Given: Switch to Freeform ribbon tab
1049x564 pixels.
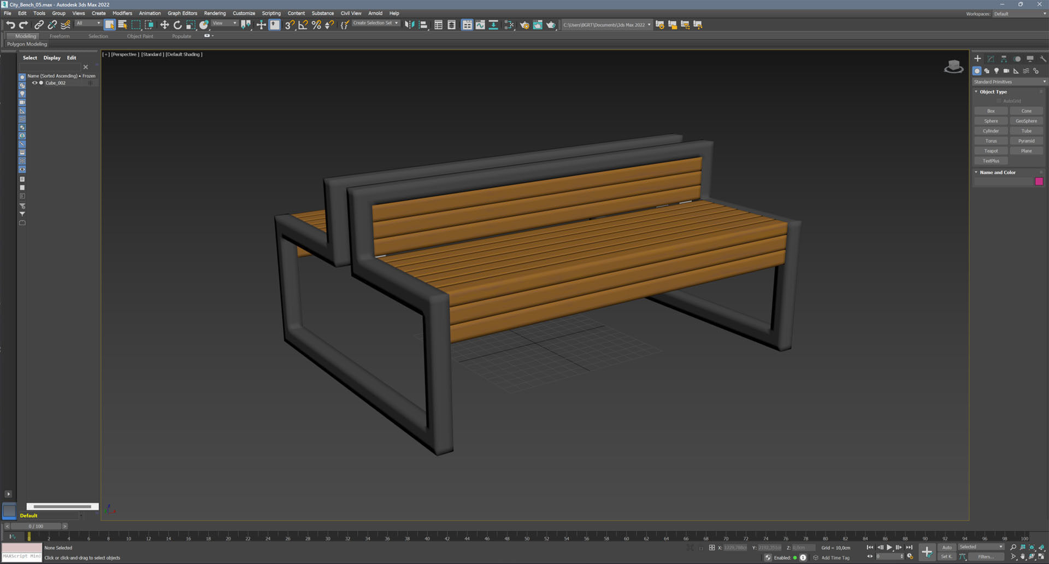Looking at the screenshot, I should (60, 36).
